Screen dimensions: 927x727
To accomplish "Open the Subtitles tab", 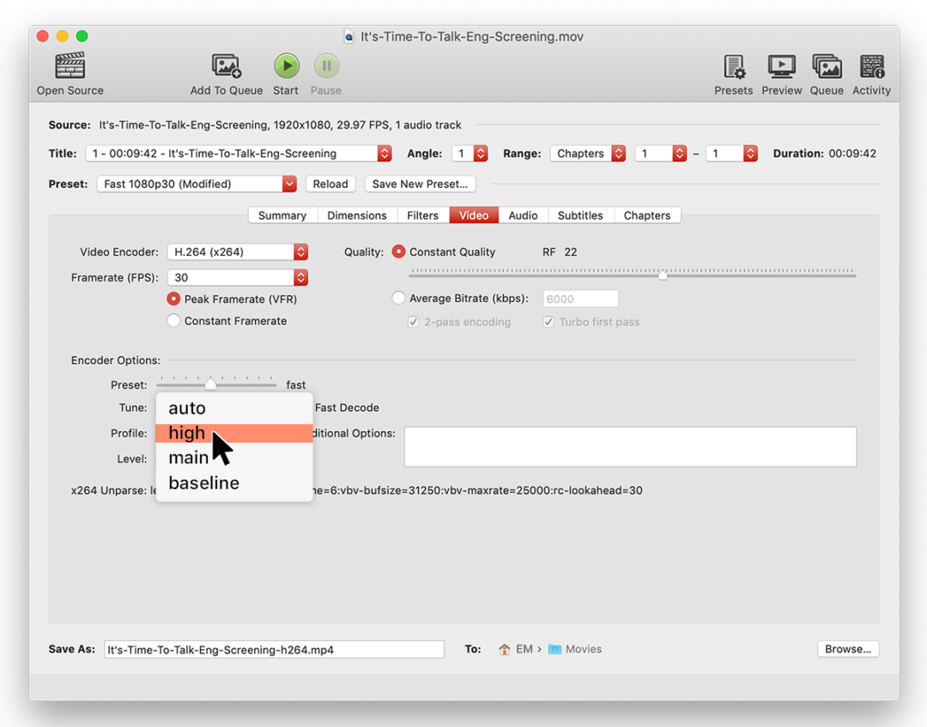I will [580, 215].
